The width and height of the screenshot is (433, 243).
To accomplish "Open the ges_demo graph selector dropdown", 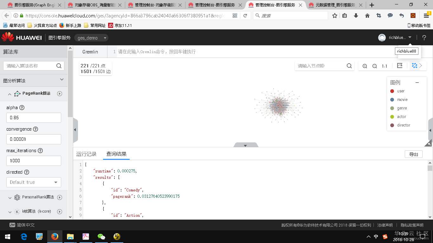I will 91,38.
